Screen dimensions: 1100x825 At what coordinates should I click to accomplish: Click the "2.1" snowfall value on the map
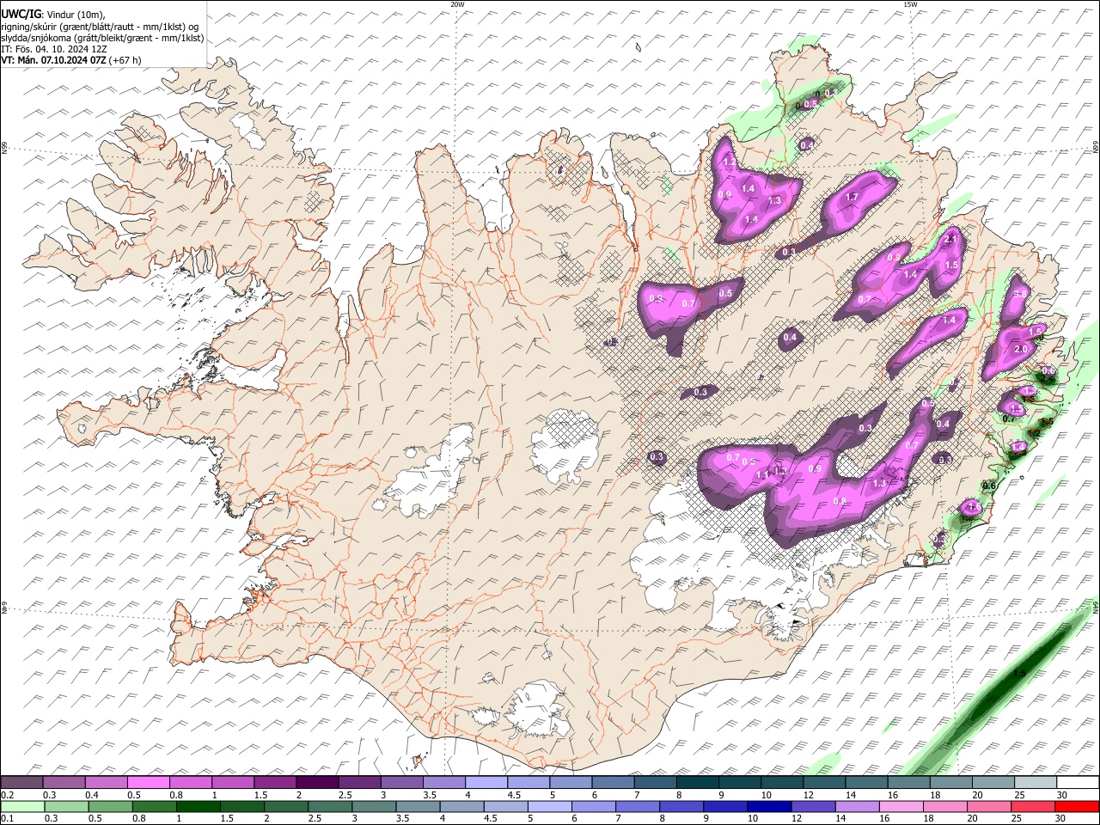(950, 240)
